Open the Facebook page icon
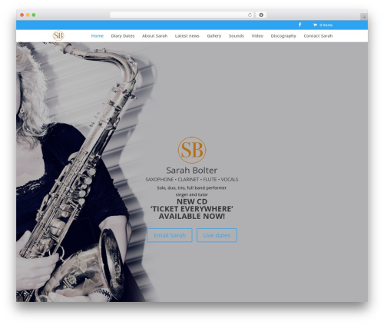The height and width of the screenshot is (325, 384). [x=300, y=25]
